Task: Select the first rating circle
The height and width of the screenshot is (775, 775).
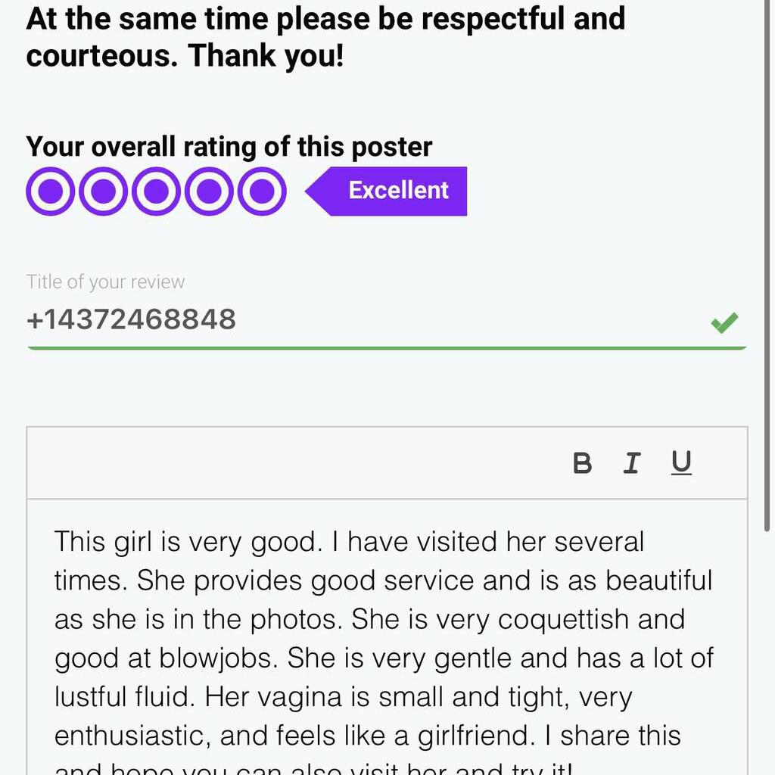Action: 50,191
